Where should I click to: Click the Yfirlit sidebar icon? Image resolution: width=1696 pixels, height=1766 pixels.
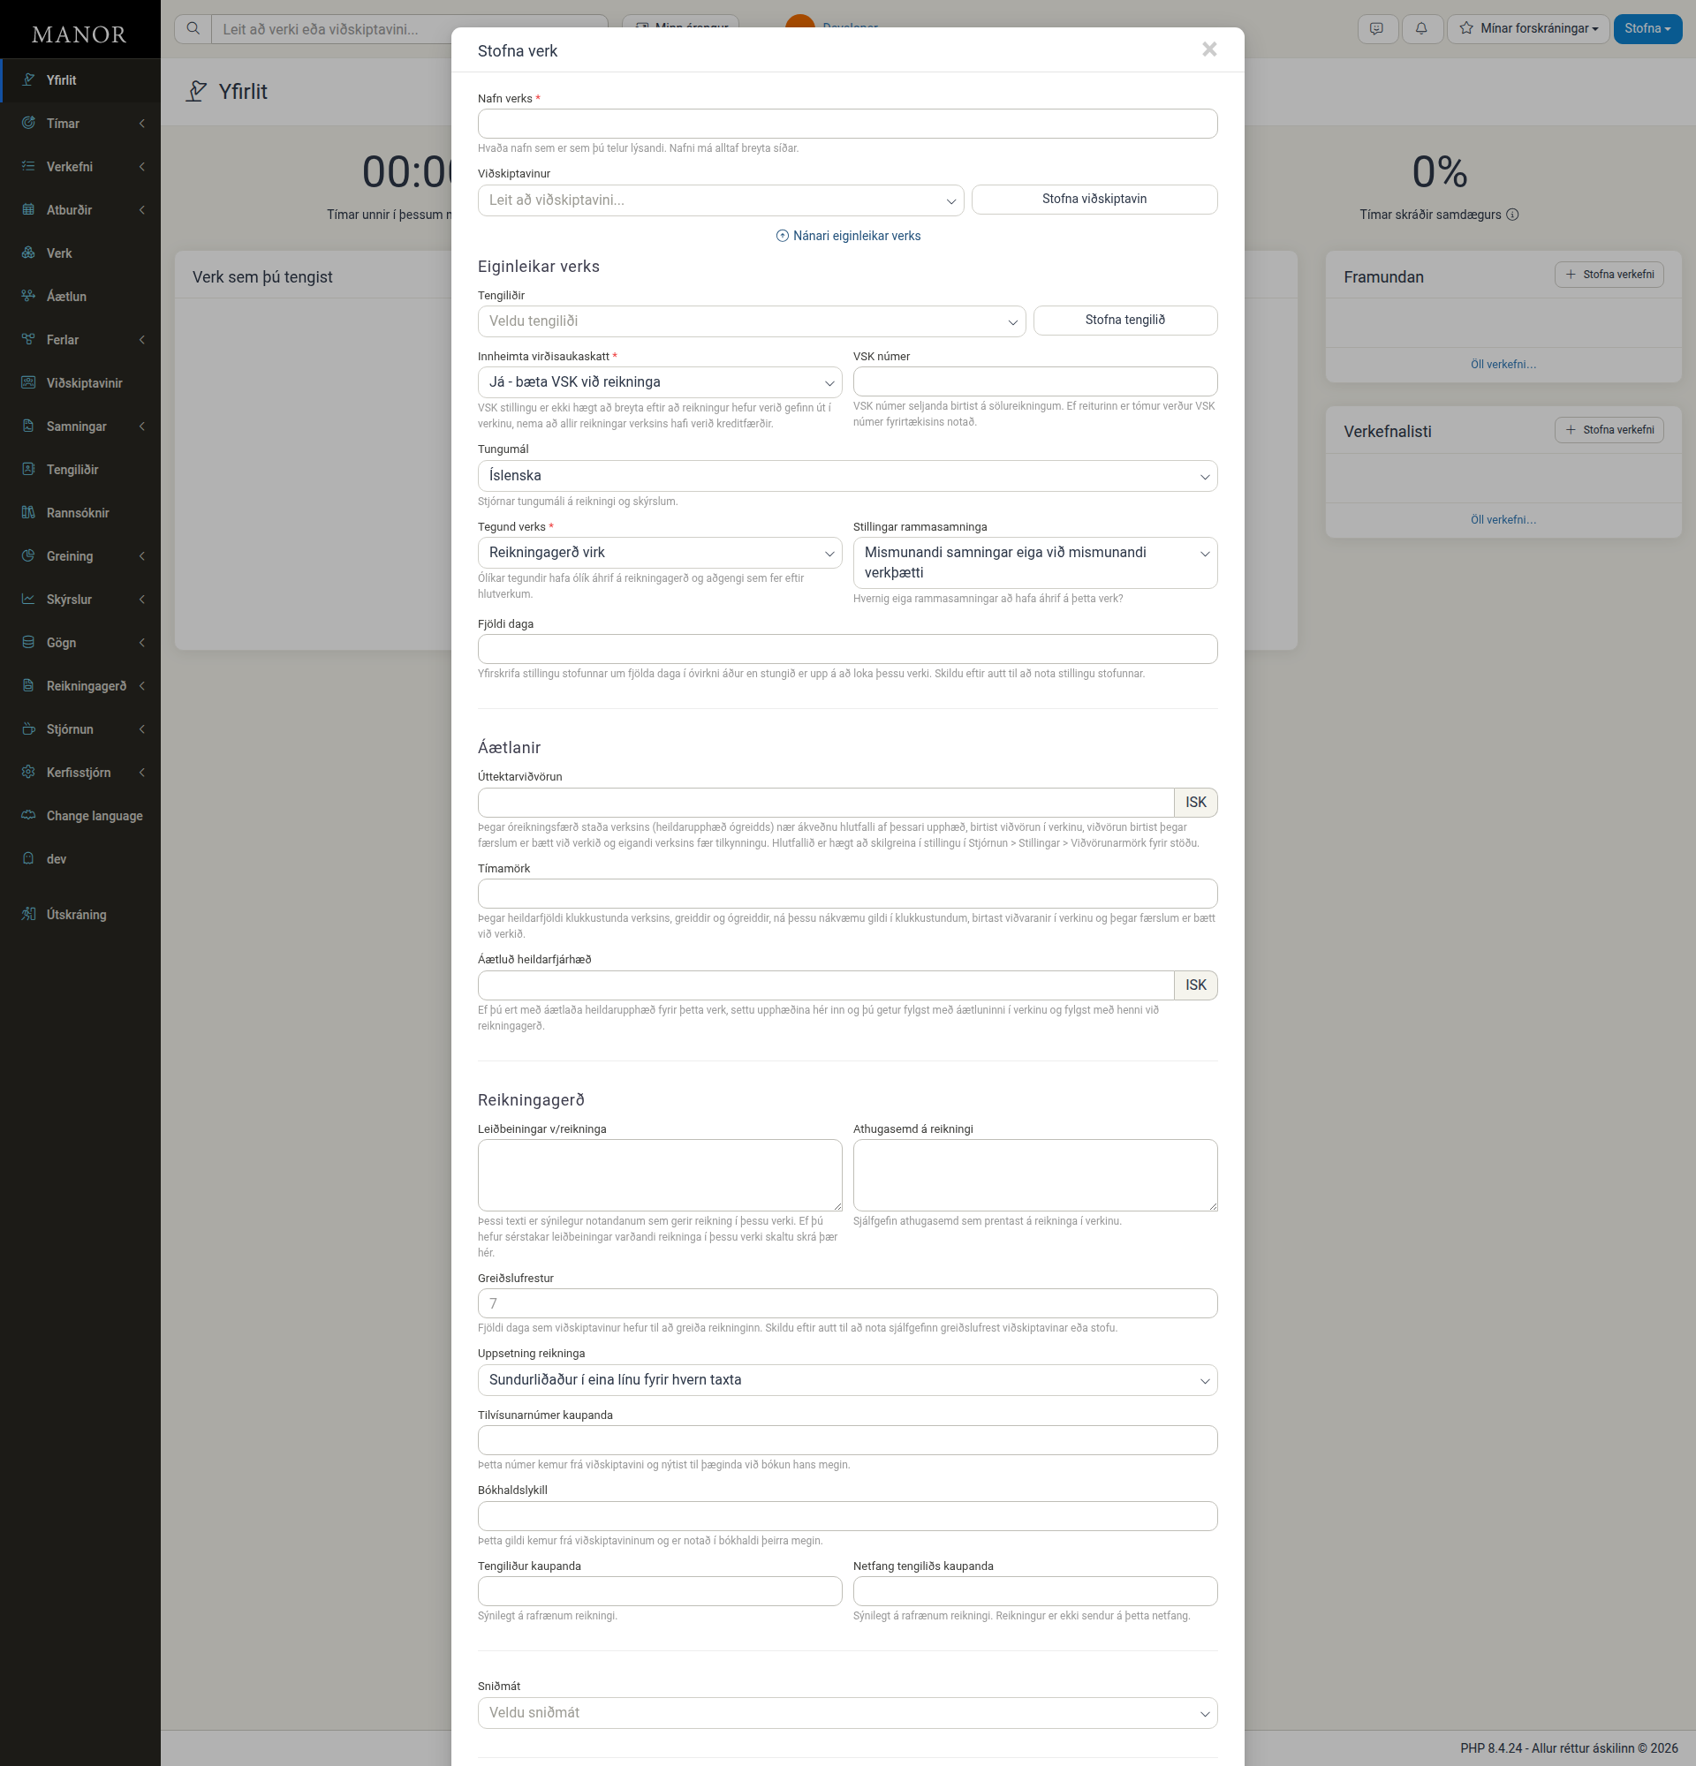(29, 80)
